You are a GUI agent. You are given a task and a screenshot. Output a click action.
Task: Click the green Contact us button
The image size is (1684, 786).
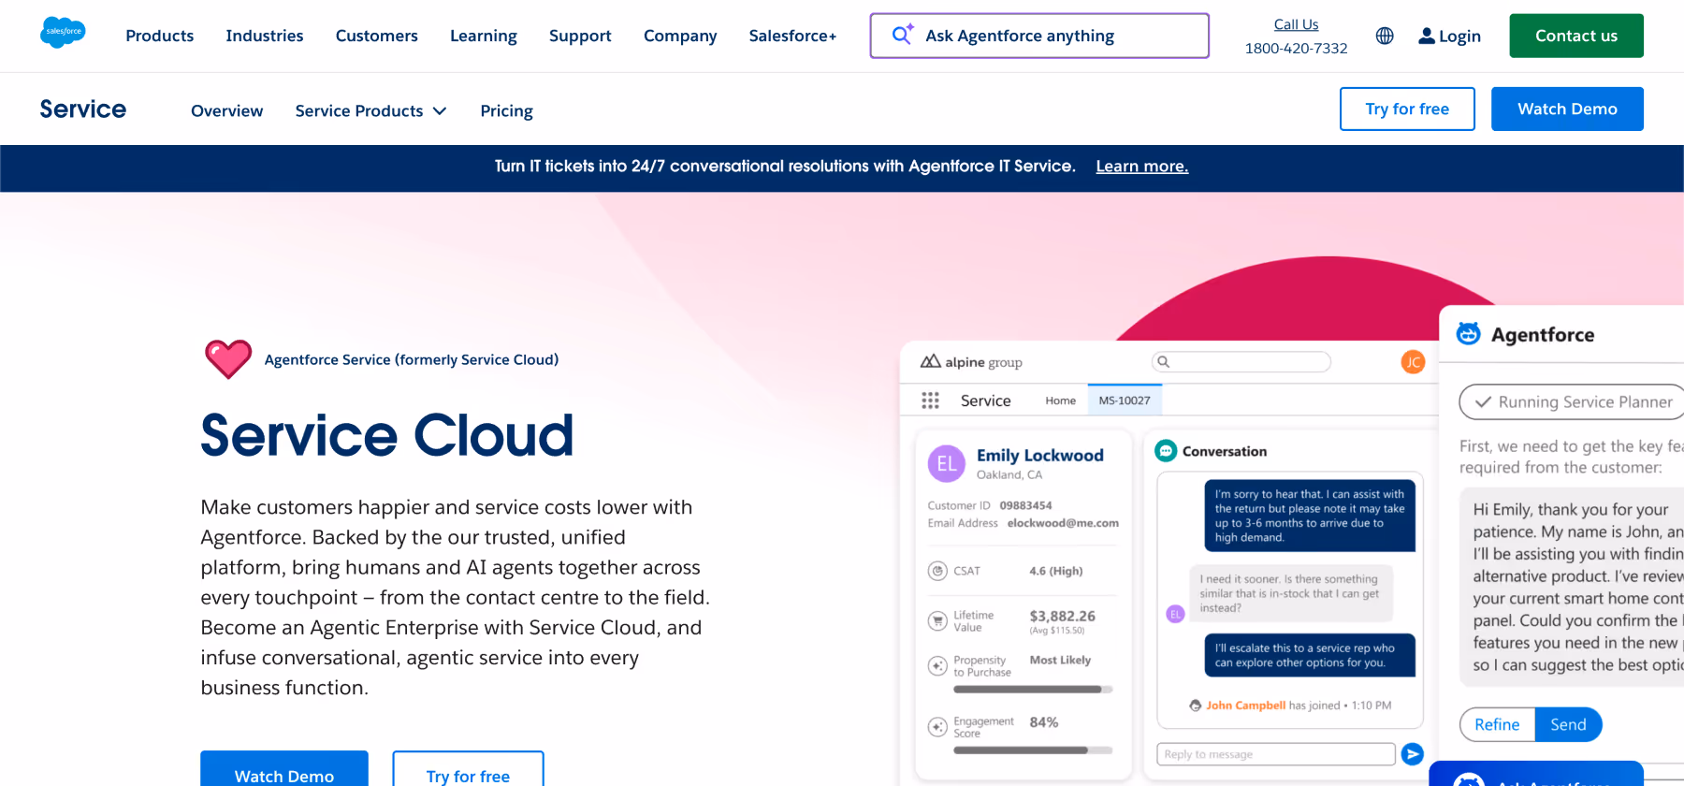tap(1576, 36)
